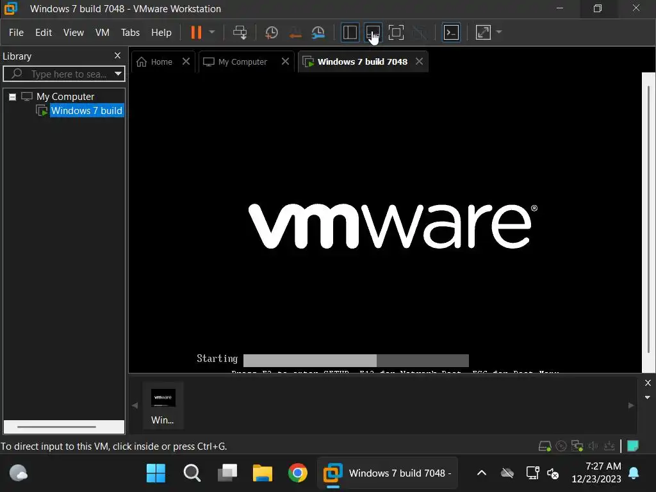Open the View menu
The width and height of the screenshot is (656, 492).
pos(74,32)
